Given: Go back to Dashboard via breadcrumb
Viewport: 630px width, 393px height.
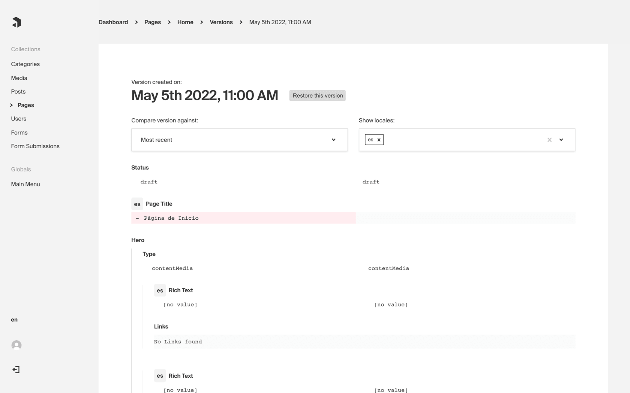Looking at the screenshot, I should 113,22.
